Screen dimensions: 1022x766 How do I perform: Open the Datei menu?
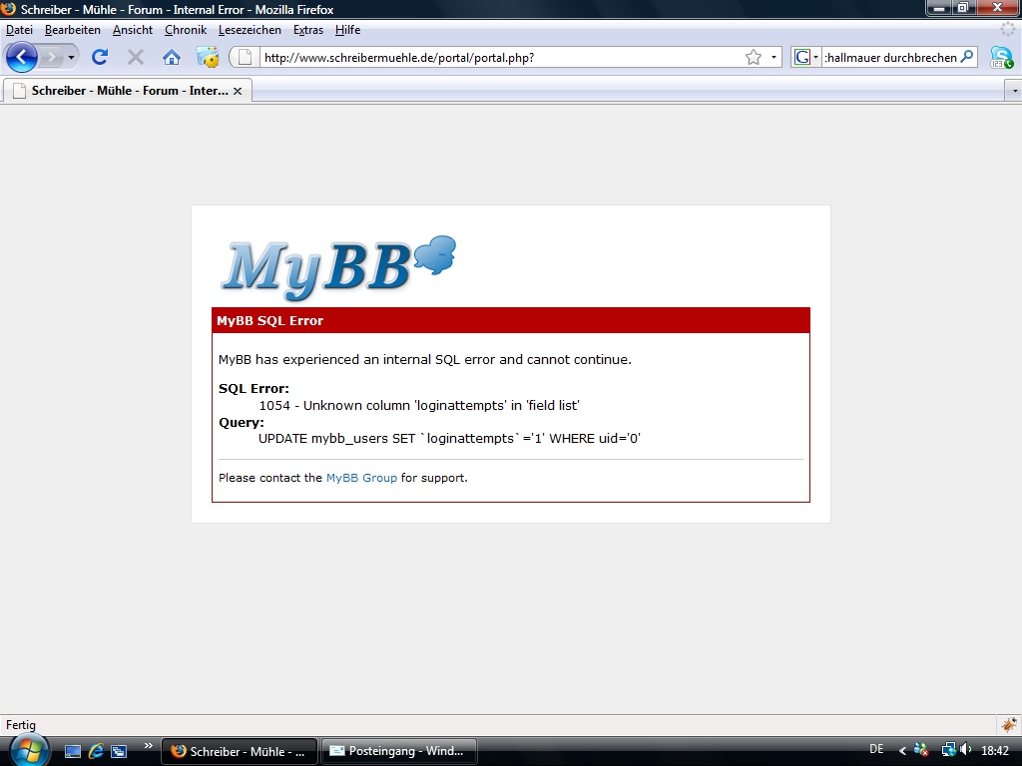20,30
